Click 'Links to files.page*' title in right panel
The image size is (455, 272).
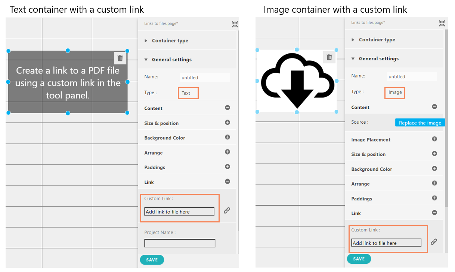[x=368, y=22]
